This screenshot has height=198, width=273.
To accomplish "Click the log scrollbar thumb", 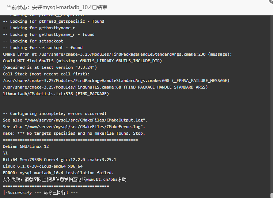I will (x=272, y=195).
